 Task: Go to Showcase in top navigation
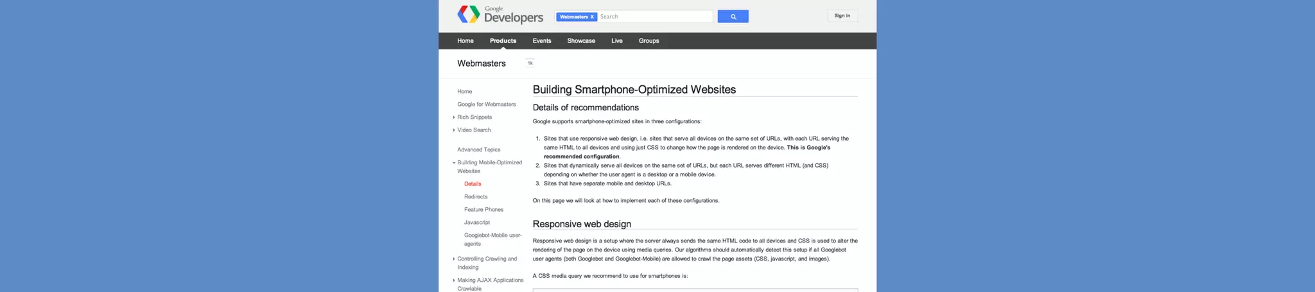[581, 41]
